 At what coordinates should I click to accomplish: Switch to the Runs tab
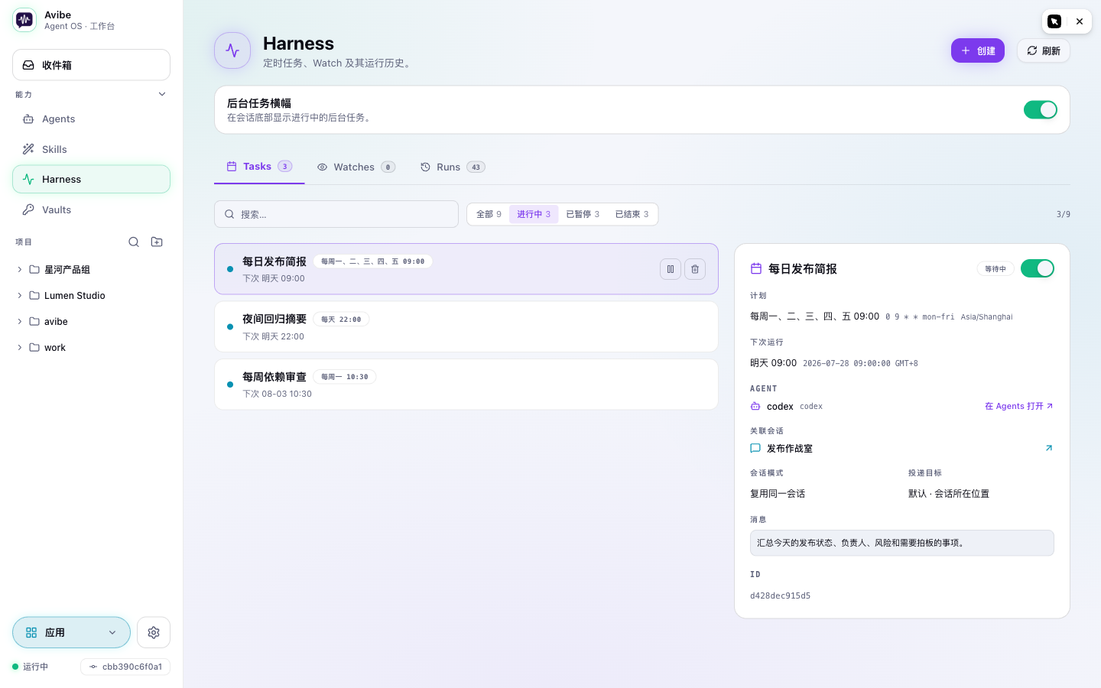[x=453, y=167]
